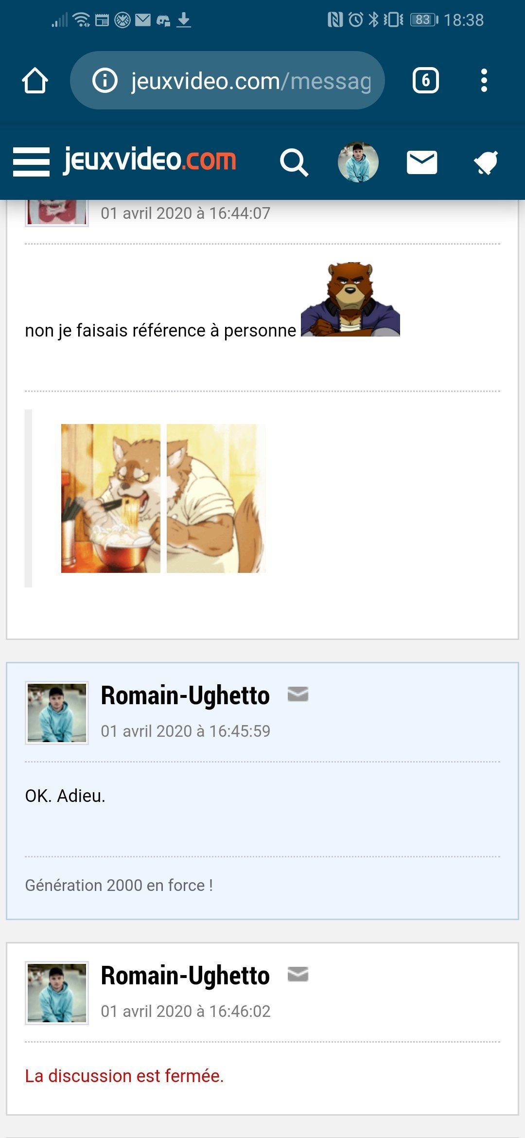The width and height of the screenshot is (525, 1138).
Task: Message Romain-Ughetto via envelope on 16:45:59 post
Action: tap(298, 694)
